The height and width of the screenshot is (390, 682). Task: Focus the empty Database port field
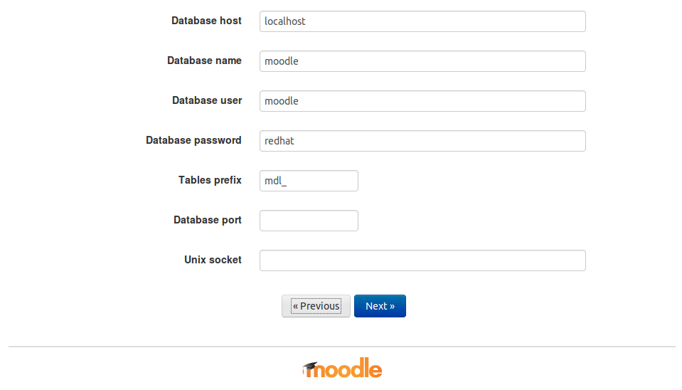(309, 221)
